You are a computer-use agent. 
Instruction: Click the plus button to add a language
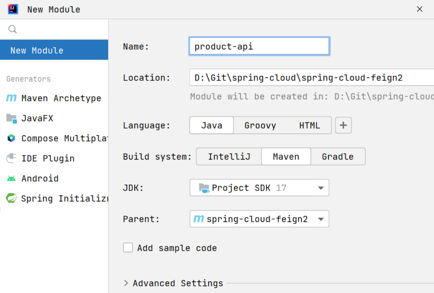[343, 125]
